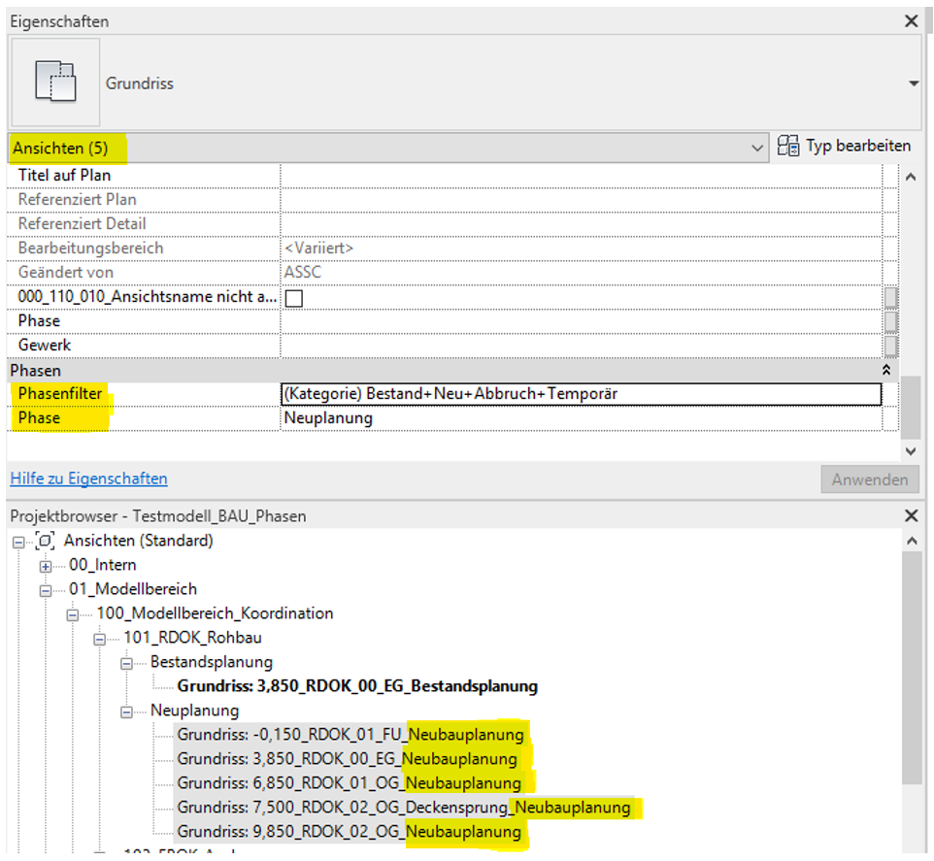This screenshot has width=934, height=861.
Task: Select 7,500_RDOK_02_OG_Deckensprung_Neubauplanung floor plan
Action: (403, 808)
